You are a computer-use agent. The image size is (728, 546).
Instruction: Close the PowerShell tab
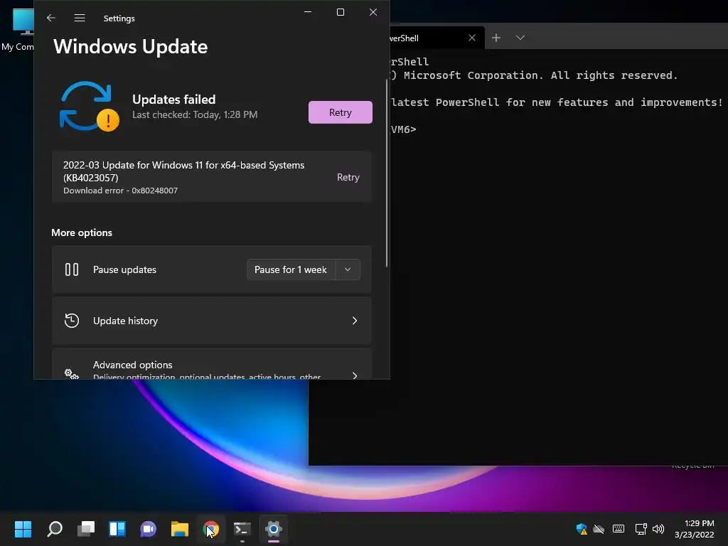click(472, 38)
